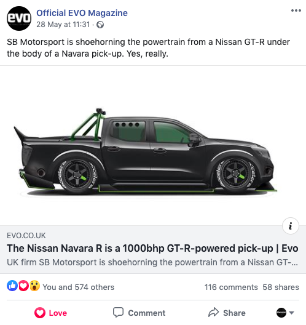Click the Comment button label

click(x=147, y=313)
